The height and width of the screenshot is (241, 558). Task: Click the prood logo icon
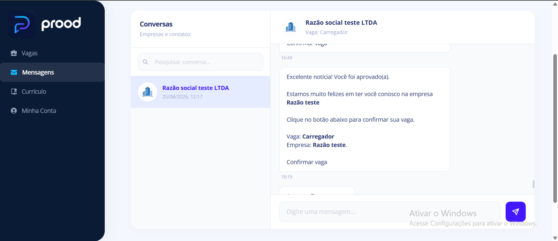[22, 24]
